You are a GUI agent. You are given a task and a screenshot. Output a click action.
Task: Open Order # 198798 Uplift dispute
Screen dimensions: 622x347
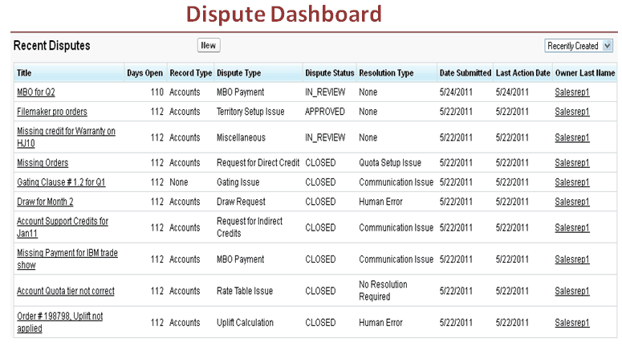click(x=59, y=316)
